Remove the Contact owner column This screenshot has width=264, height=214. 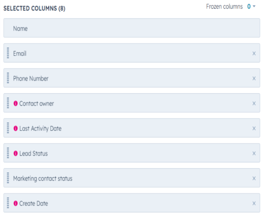tap(254, 103)
